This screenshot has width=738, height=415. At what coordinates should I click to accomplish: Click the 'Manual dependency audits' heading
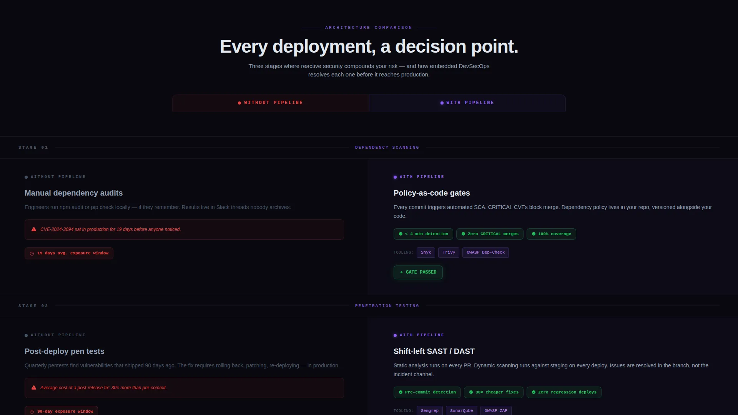coord(73,193)
